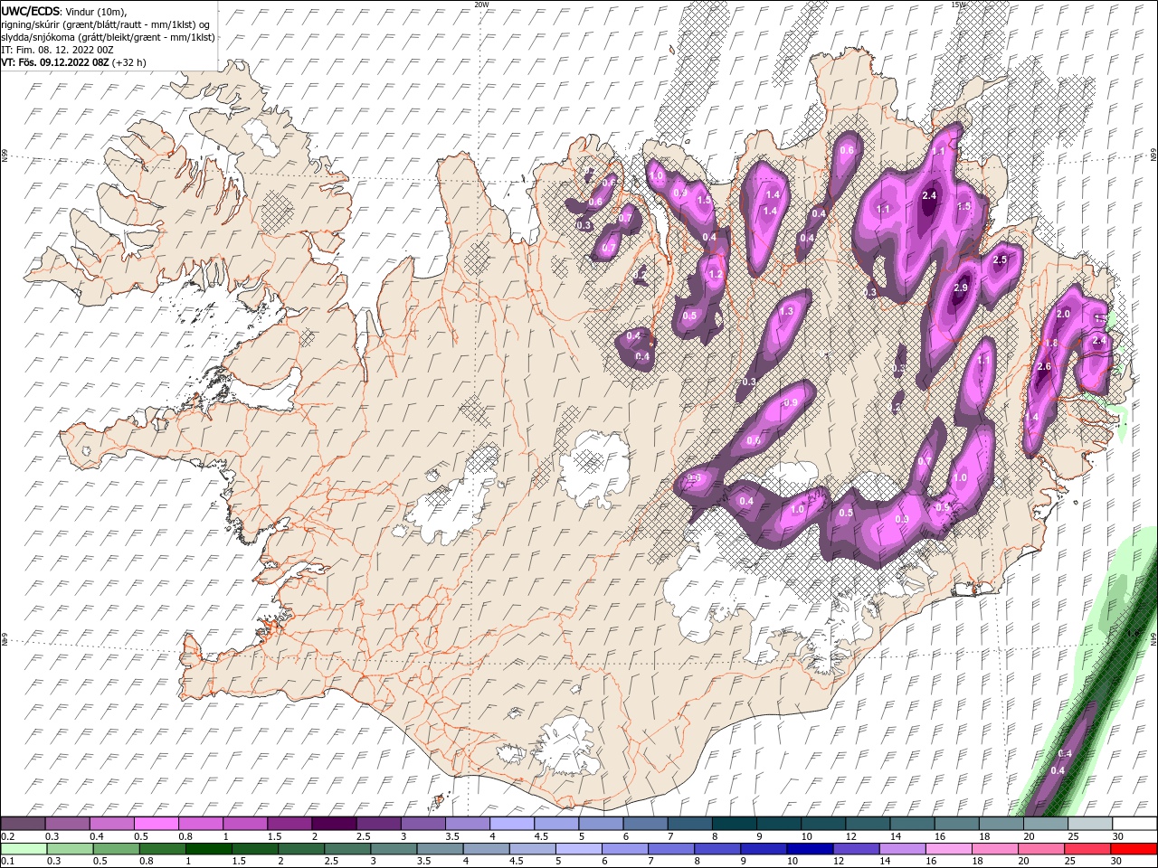Click the 'slydda/snjókoma' legend description line
Image resolution: width=1158 pixels, height=868 pixels.
(108, 37)
